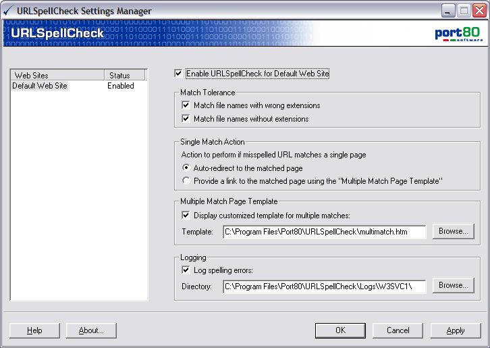
Task: Click the Web Sites column header
Action: 57,75
